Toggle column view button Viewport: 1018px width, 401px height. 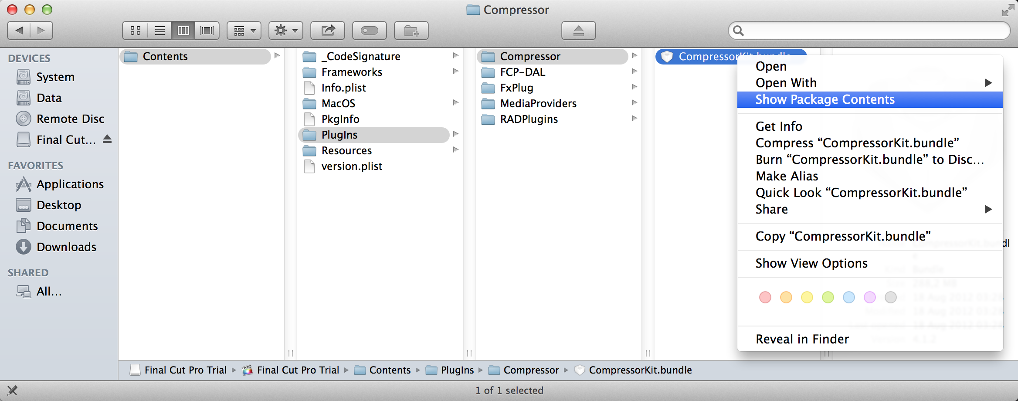point(183,31)
